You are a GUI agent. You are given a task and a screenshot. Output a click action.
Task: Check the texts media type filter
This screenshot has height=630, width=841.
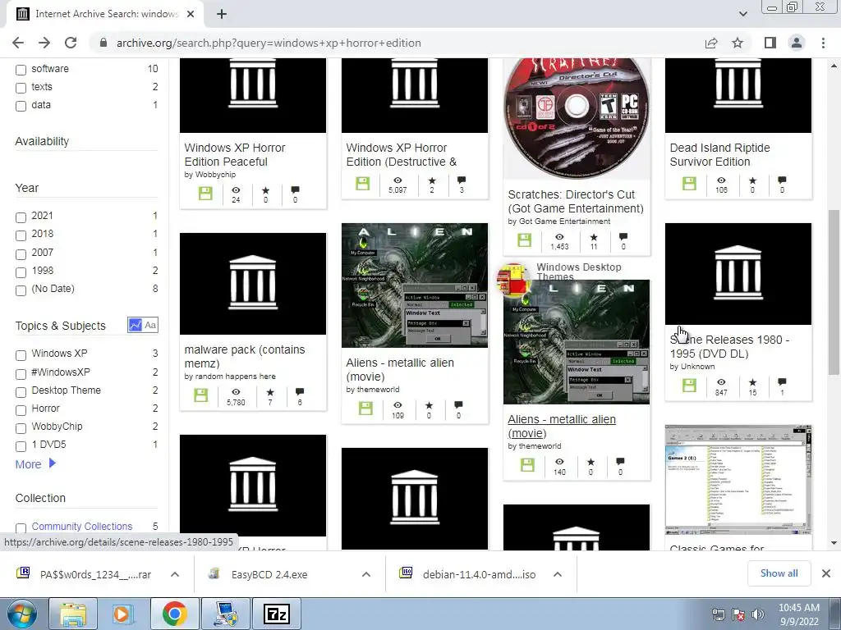[x=21, y=88]
